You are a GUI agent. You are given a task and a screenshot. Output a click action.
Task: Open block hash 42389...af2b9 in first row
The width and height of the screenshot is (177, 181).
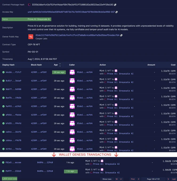[39, 72]
